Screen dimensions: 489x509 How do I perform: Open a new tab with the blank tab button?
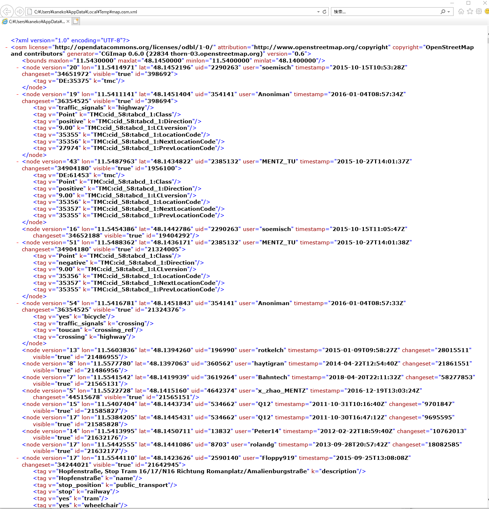point(76,21)
